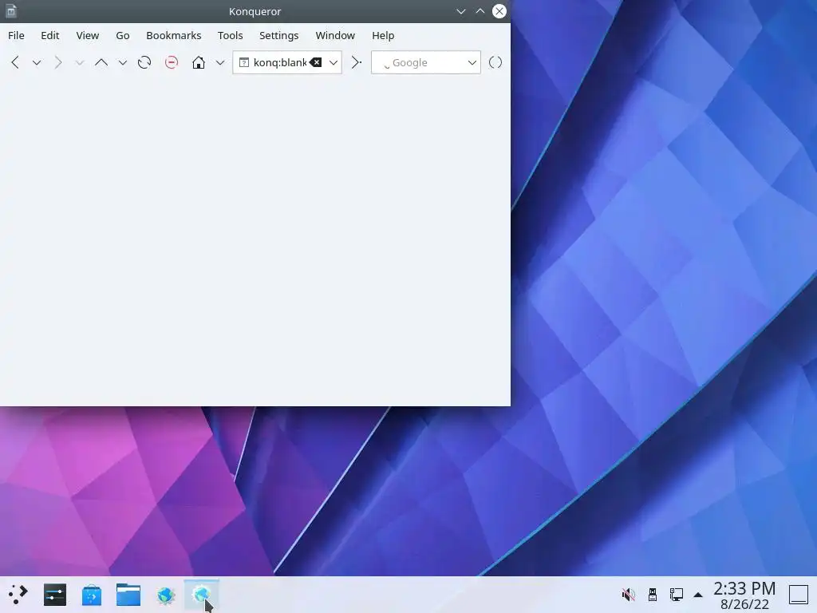Open the forward history dropdown arrow
Viewport: 817px width, 613px height.
tap(79, 63)
